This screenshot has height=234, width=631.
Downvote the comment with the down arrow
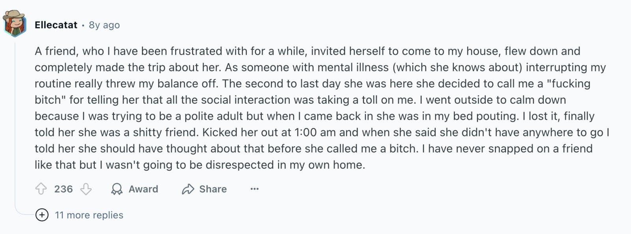pos(86,189)
